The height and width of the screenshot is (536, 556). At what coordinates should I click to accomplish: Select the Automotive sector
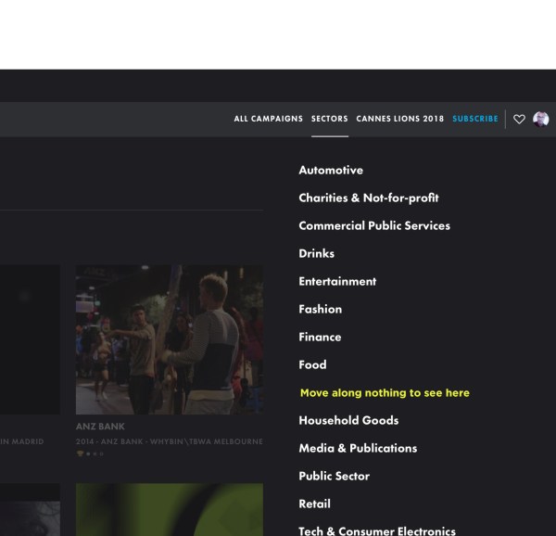[x=331, y=171]
